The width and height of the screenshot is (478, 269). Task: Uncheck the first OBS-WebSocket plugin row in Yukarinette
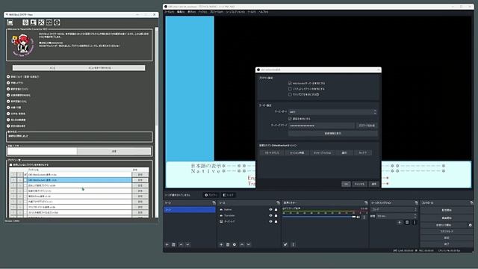point(25,175)
